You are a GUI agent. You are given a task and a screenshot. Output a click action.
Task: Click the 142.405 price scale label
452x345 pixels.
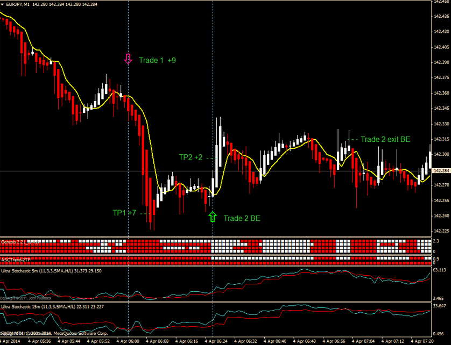441,47
